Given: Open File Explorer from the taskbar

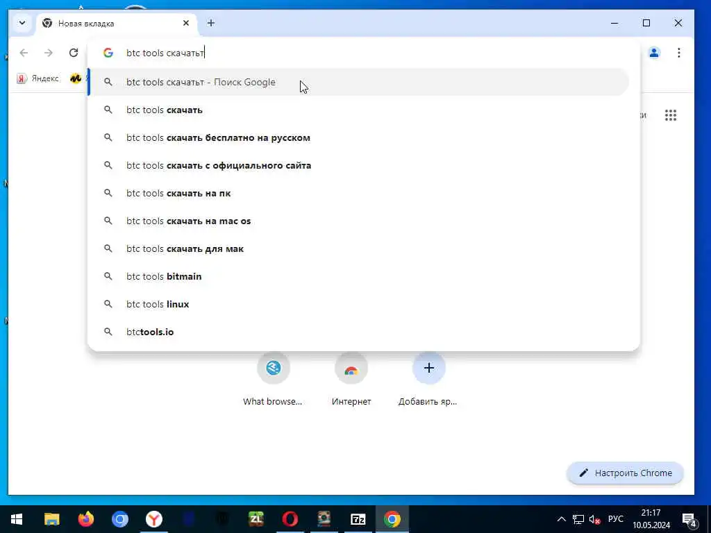Looking at the screenshot, I should [51, 519].
